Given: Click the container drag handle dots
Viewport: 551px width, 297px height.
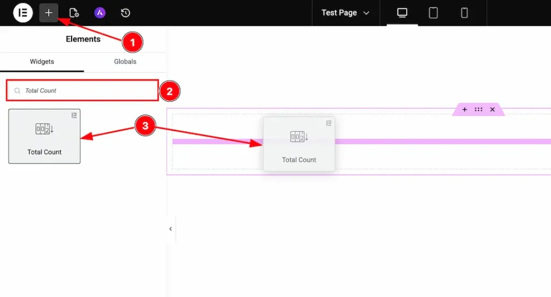Looking at the screenshot, I should pyautogui.click(x=478, y=109).
